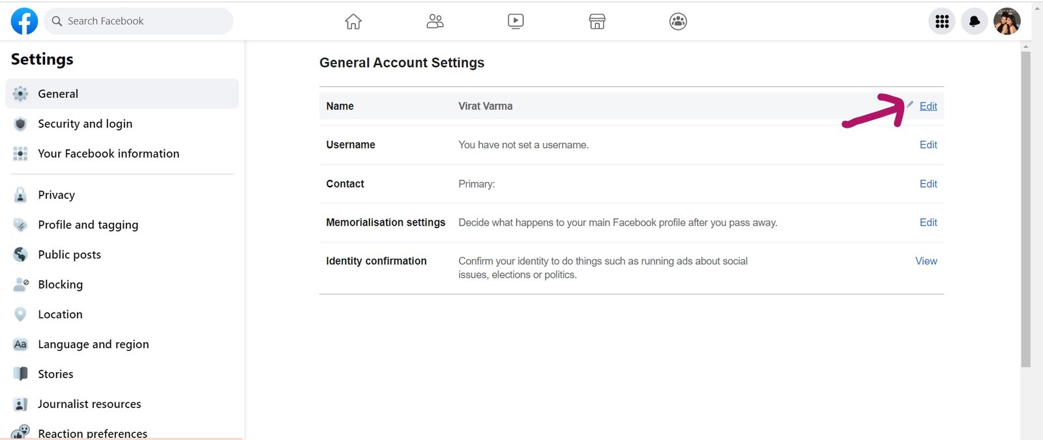Click the page vertical scrollbar thumb

tap(1026, 209)
